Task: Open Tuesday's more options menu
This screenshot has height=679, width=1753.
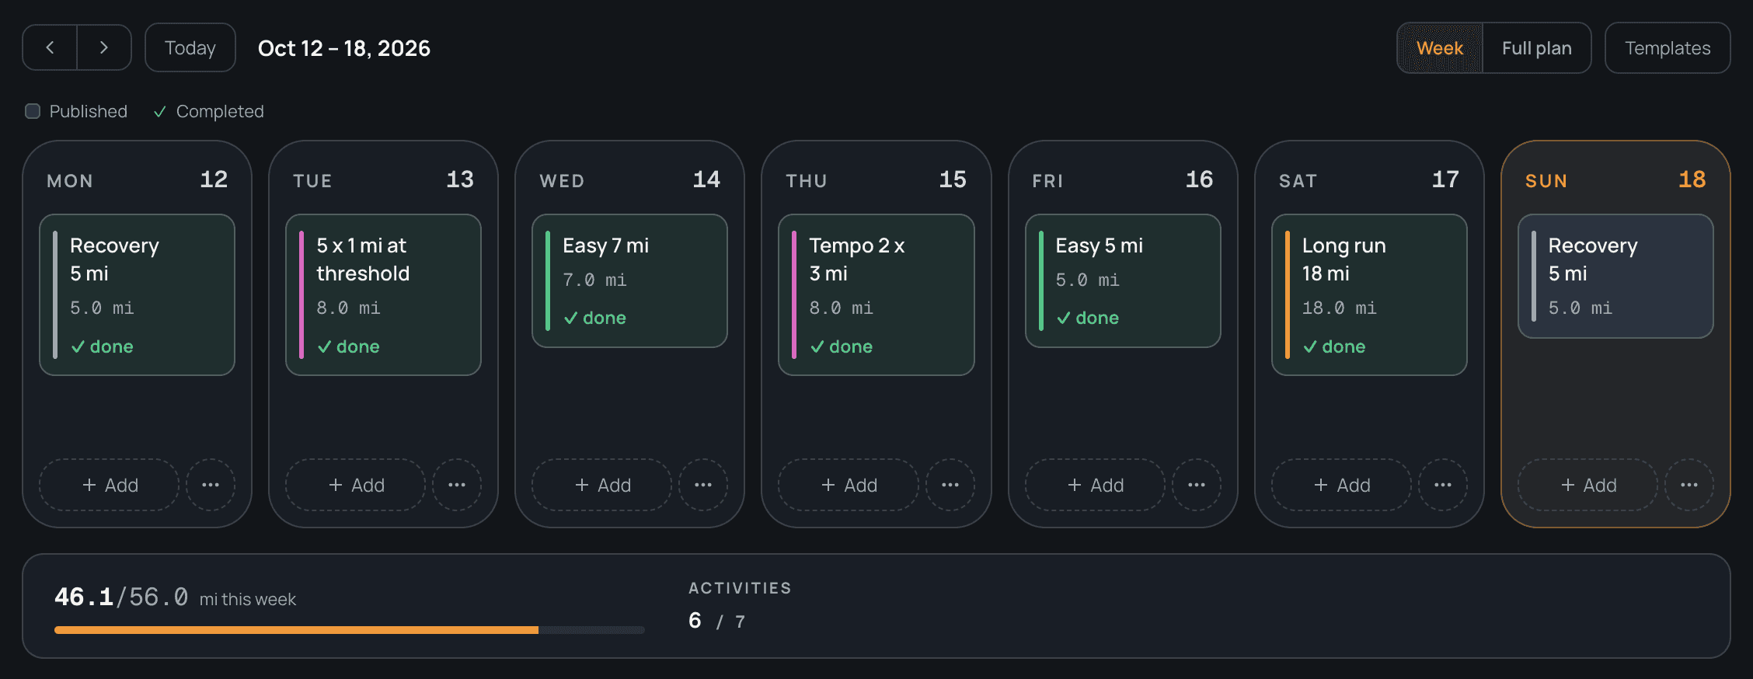Action: coord(457,485)
